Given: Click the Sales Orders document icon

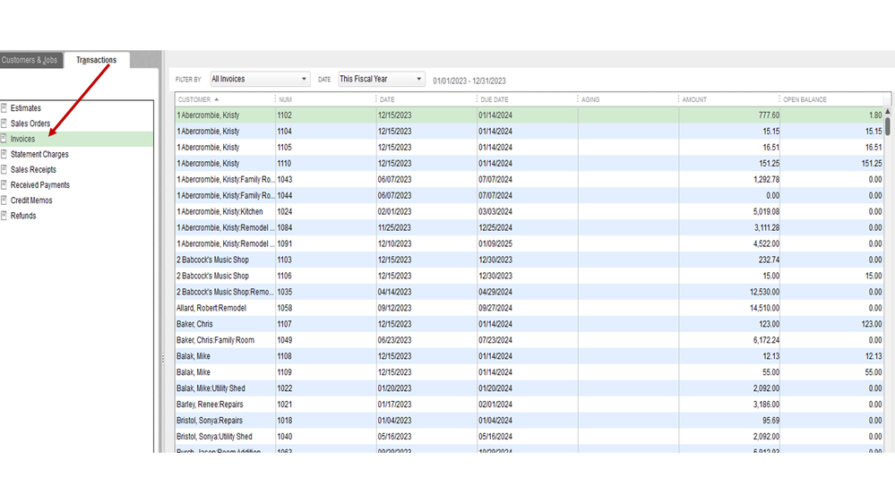Looking at the screenshot, I should (x=4, y=124).
